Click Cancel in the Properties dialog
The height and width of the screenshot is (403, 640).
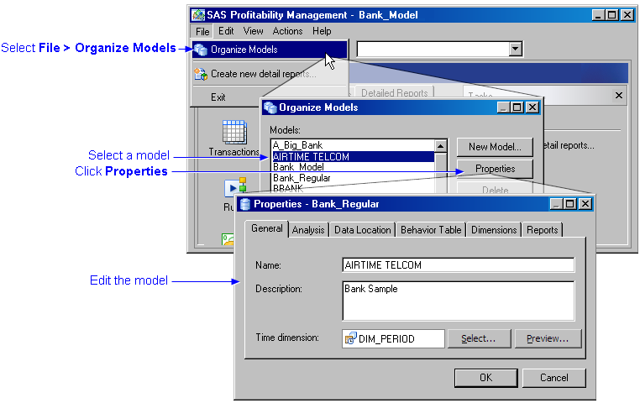(553, 378)
